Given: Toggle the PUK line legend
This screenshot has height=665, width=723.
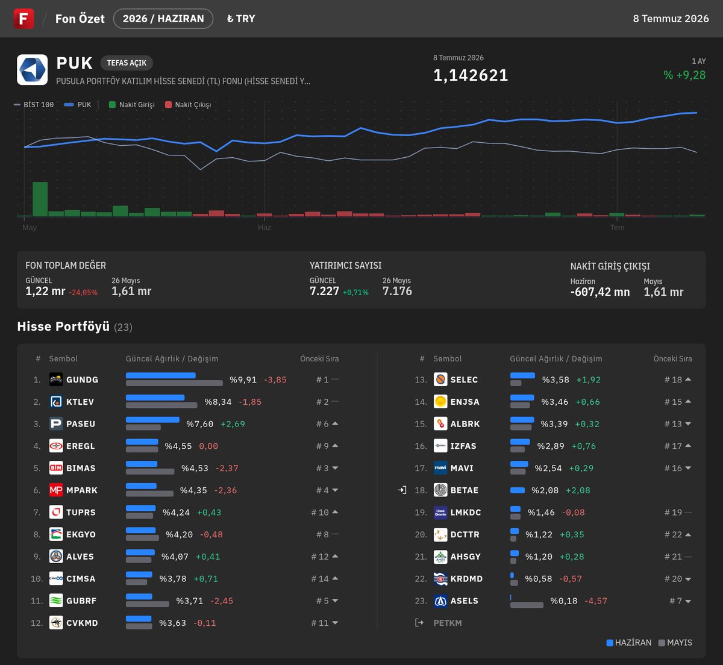Looking at the screenshot, I should point(78,105).
